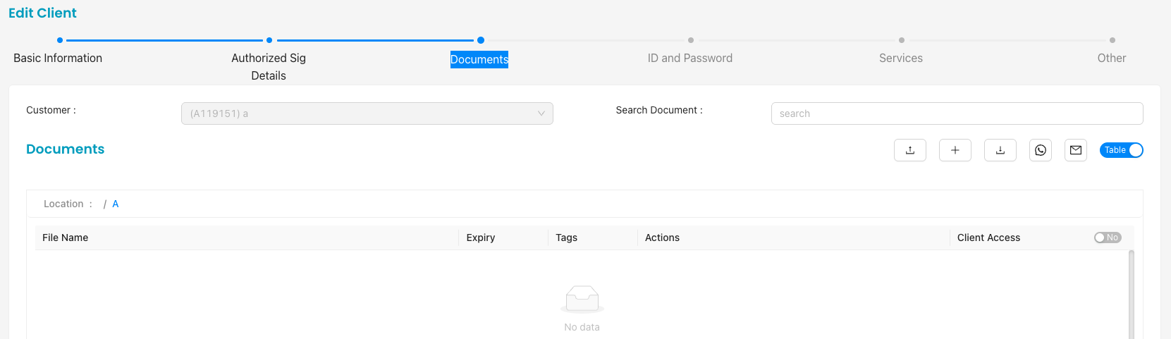Screen dimensions: 1171x339
Task: Open the Customer dropdown
Action: click(x=367, y=113)
